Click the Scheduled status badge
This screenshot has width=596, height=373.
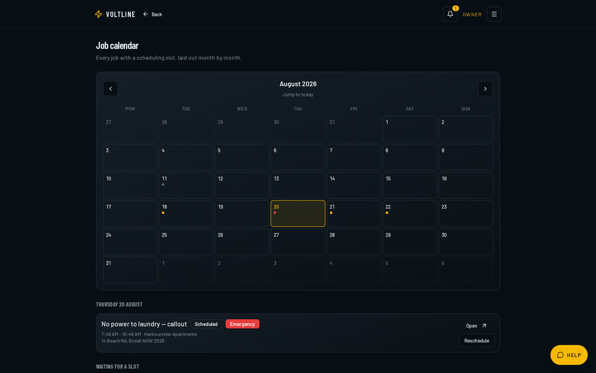pyautogui.click(x=206, y=324)
